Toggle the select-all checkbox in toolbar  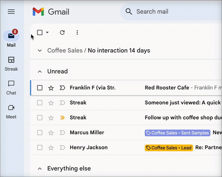pyautogui.click(x=40, y=32)
